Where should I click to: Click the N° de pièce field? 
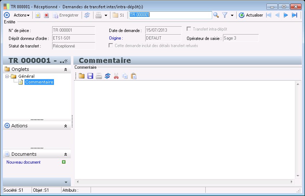(73, 30)
